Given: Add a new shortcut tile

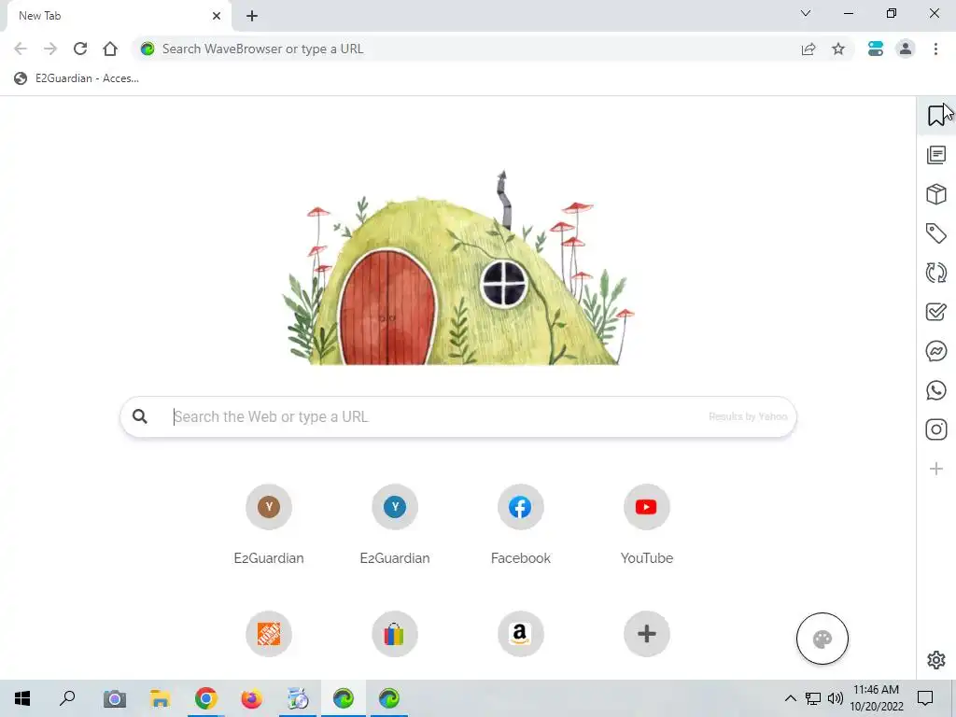Looking at the screenshot, I should click(646, 634).
